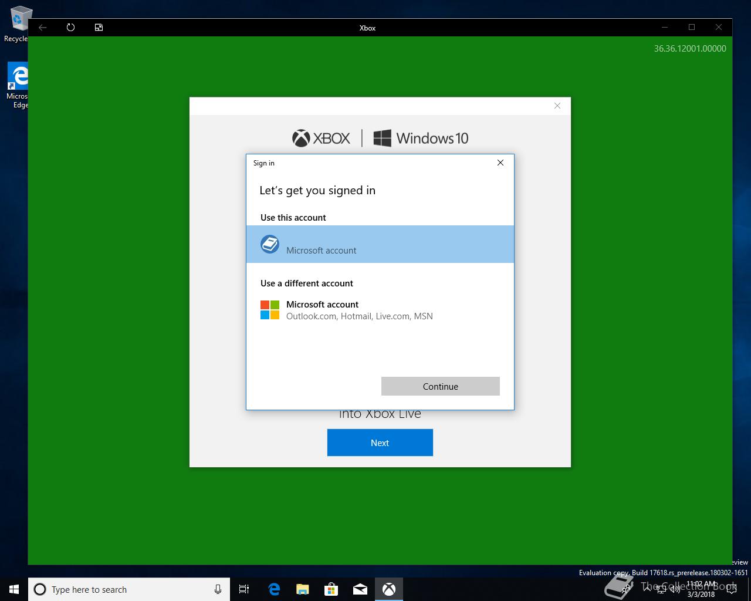Viewport: 751px width, 601px height.
Task: Select the Microsoft Edge desktop shortcut
Action: (18, 86)
